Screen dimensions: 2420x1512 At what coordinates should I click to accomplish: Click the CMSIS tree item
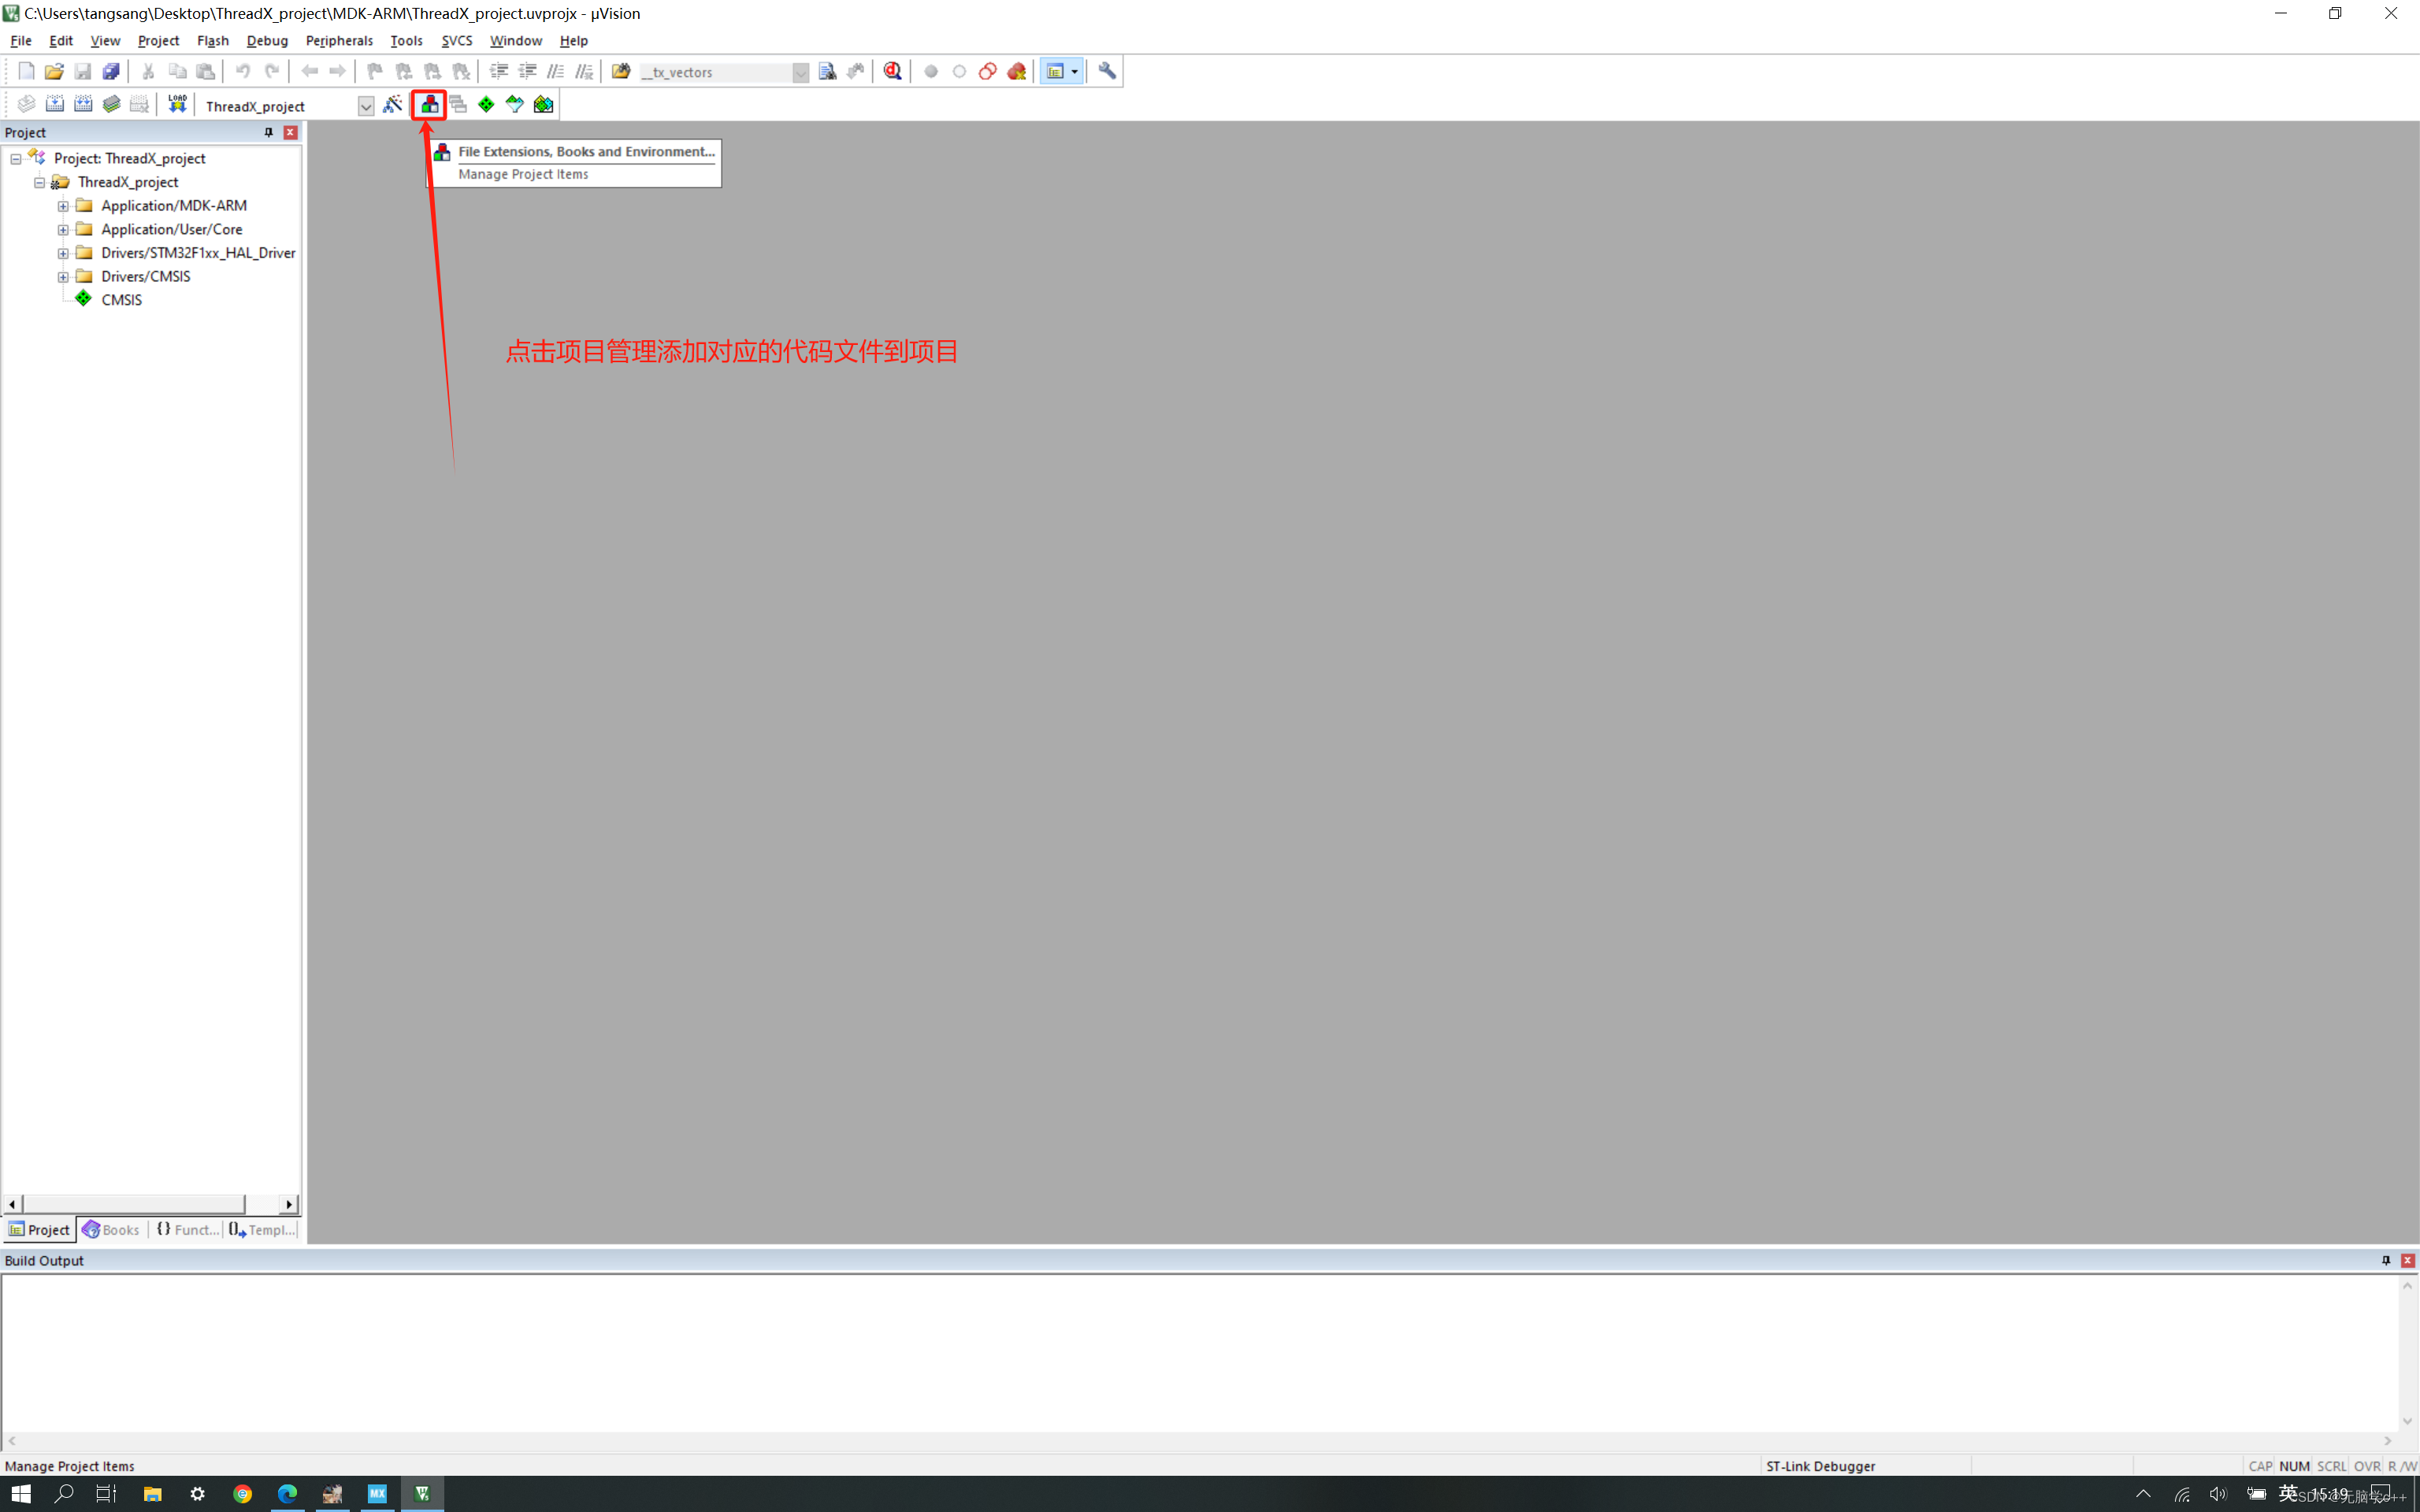point(121,298)
